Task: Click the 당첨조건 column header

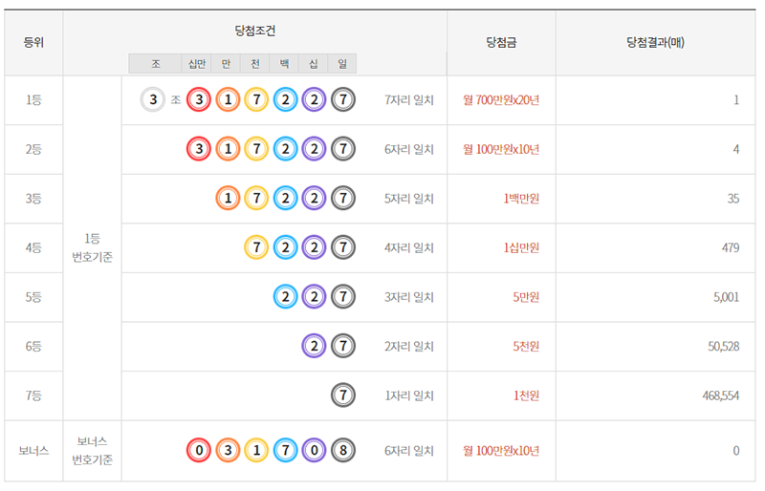Action: point(255,32)
